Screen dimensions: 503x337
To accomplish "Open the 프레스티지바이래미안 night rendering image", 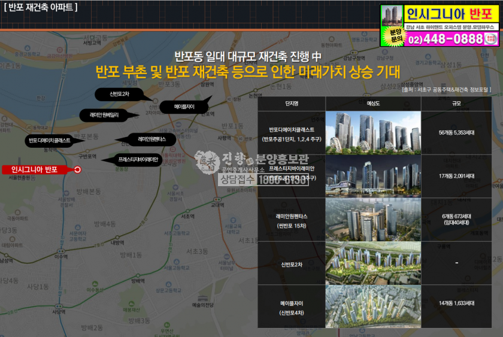I will click(x=372, y=176).
